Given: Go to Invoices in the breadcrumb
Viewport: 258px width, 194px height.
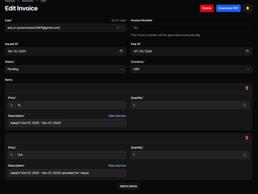Looking at the screenshot, I should click(28, 1).
